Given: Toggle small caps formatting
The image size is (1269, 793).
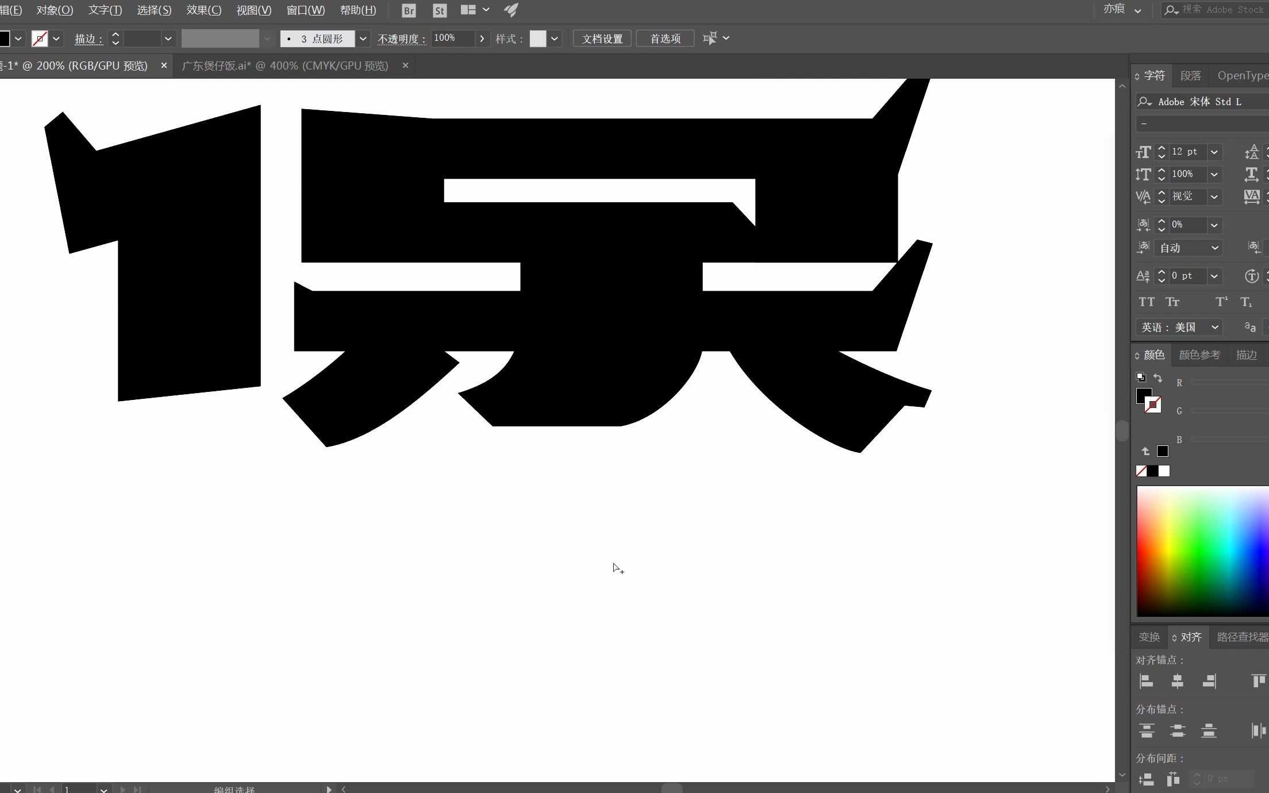Looking at the screenshot, I should point(1172,302).
